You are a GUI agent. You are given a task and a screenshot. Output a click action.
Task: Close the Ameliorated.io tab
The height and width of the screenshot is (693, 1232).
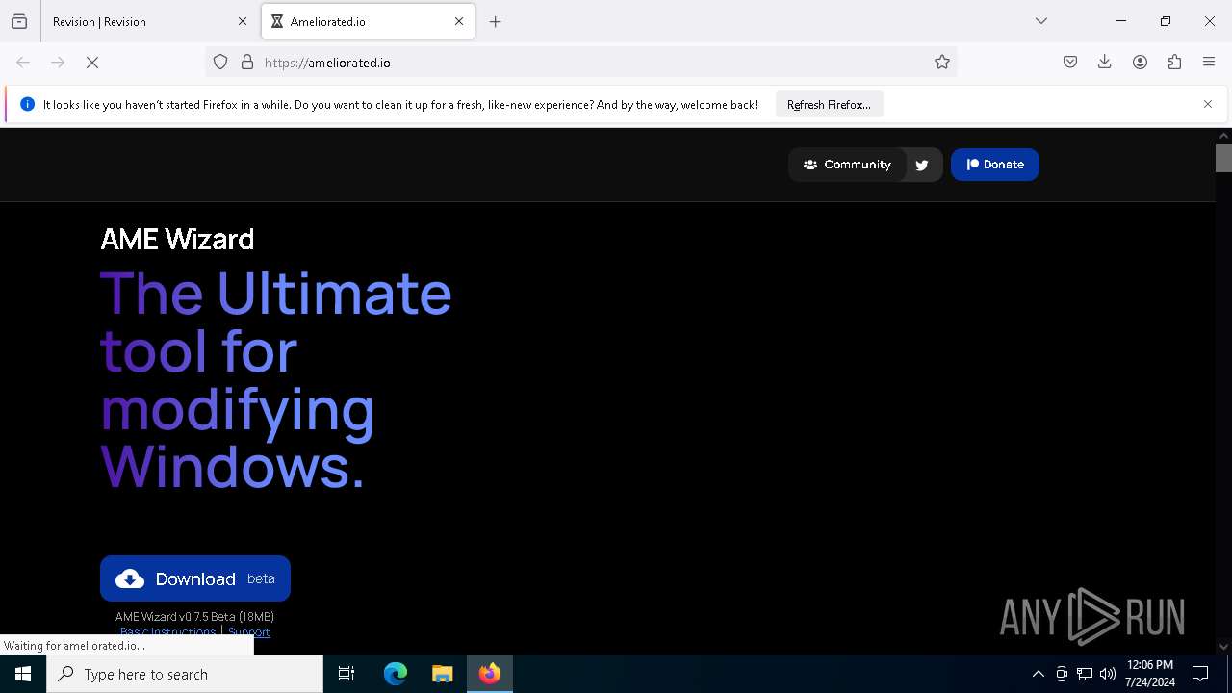459,21
